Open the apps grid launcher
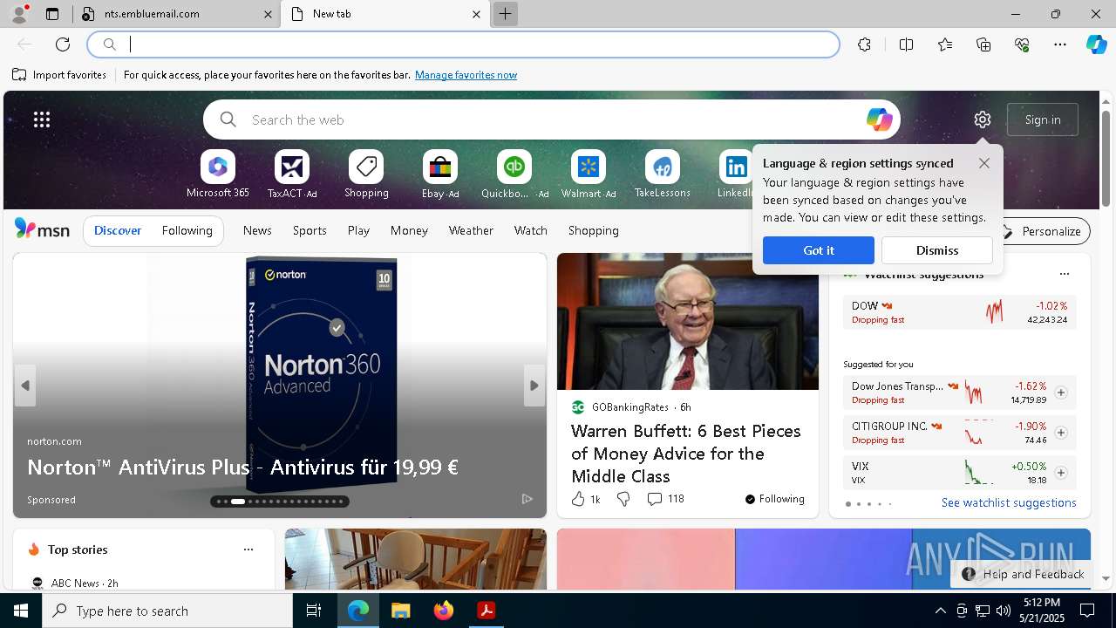Viewport: 1116px width, 628px height. pos(42,119)
